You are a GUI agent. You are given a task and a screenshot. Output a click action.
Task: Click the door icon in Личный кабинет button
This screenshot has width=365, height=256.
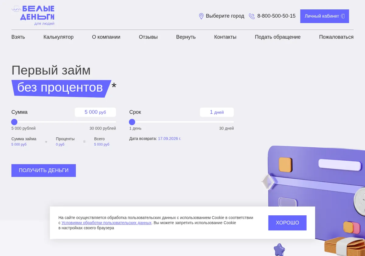[343, 16]
